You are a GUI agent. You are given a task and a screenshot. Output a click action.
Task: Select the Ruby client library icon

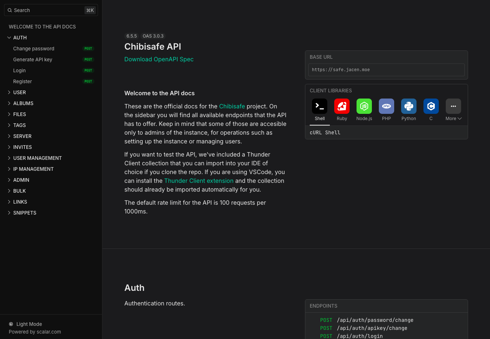342,106
